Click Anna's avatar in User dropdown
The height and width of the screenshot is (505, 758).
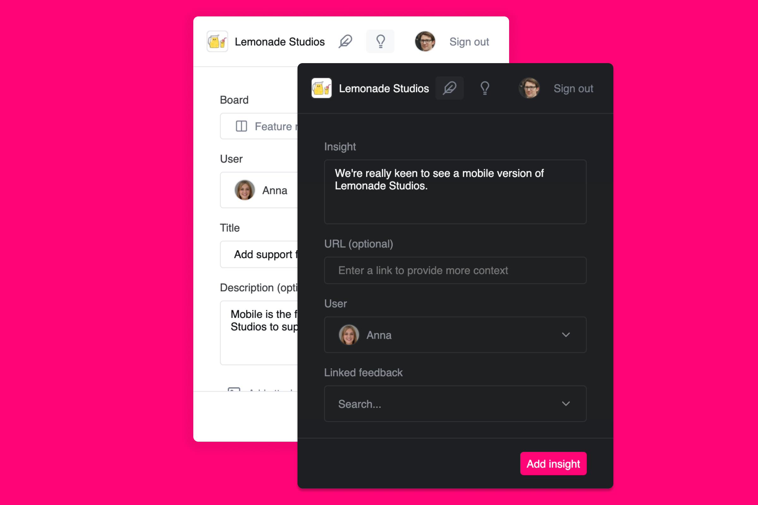pos(349,335)
